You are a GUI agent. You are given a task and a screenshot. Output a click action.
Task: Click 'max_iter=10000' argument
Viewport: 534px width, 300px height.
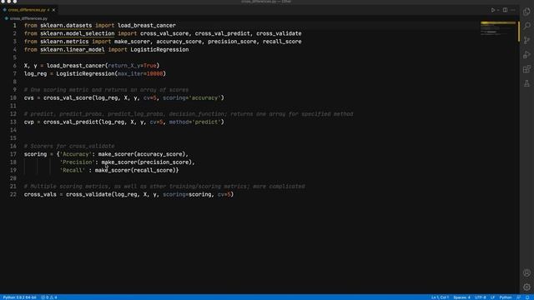click(x=140, y=74)
